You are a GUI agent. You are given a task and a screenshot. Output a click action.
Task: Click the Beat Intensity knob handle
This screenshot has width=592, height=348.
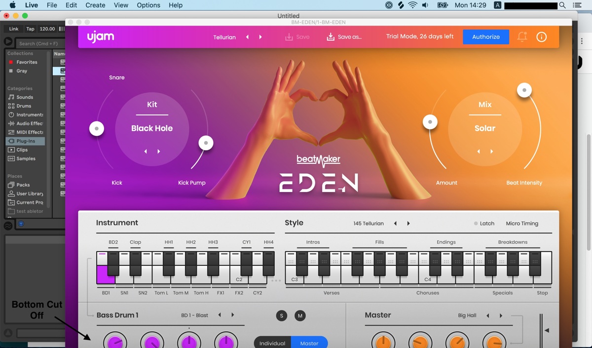[x=524, y=90]
